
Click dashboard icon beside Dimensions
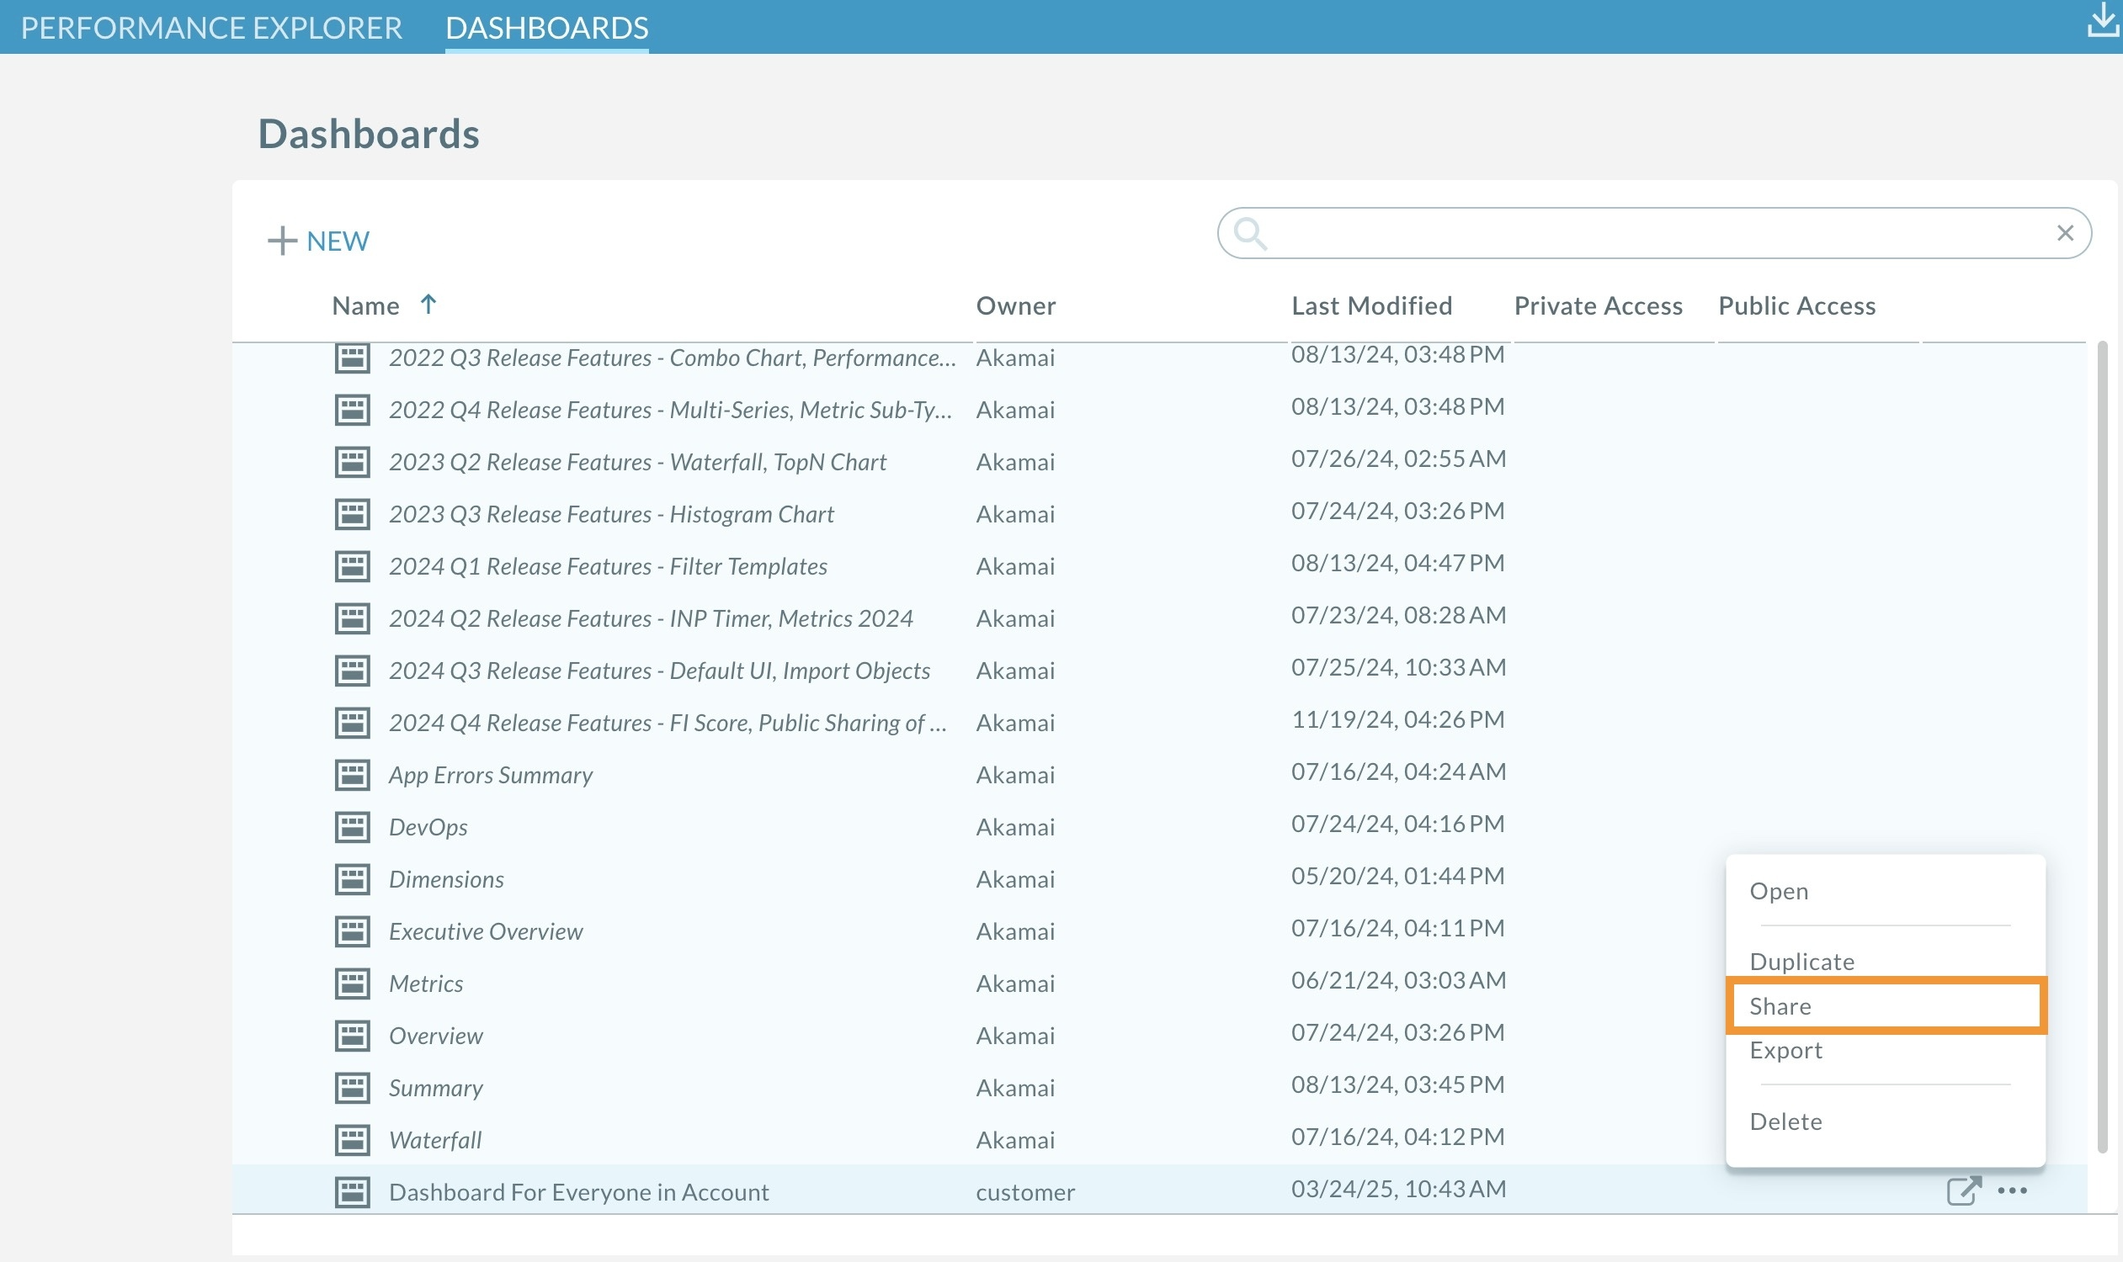tap(352, 879)
